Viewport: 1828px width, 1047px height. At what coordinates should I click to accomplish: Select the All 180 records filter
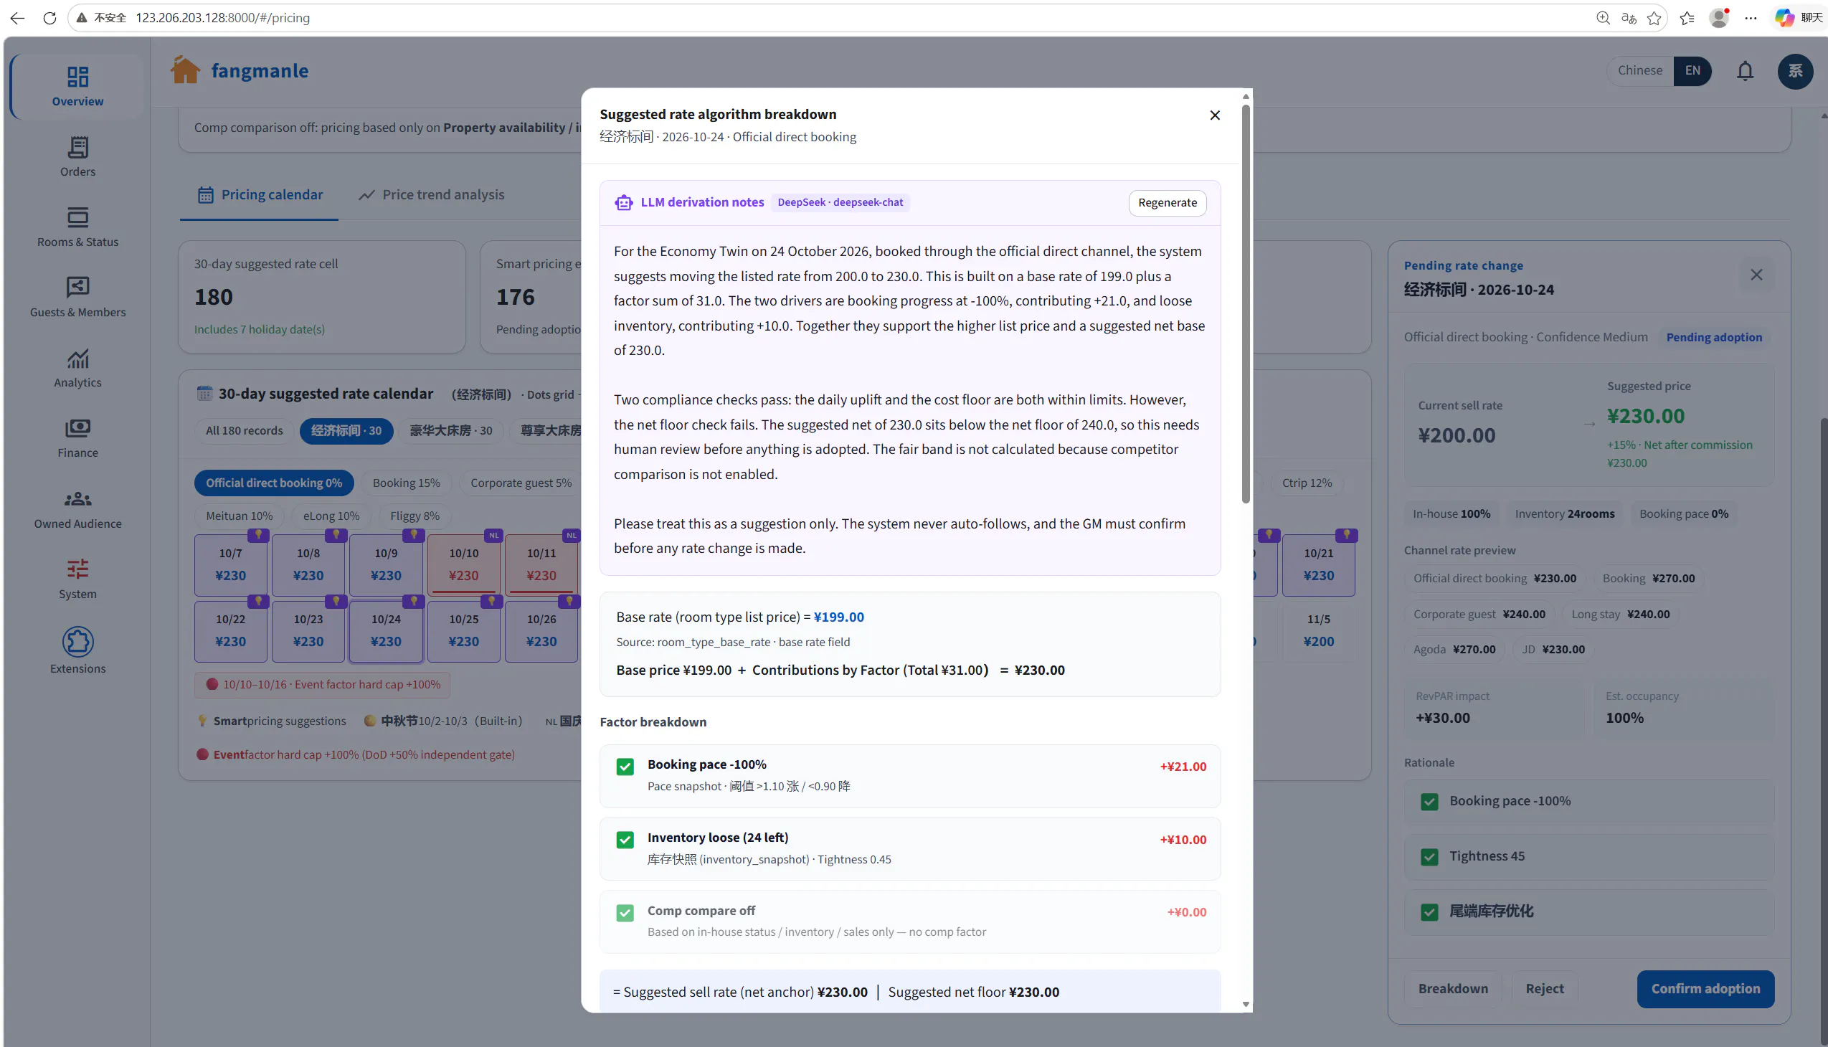click(x=244, y=431)
